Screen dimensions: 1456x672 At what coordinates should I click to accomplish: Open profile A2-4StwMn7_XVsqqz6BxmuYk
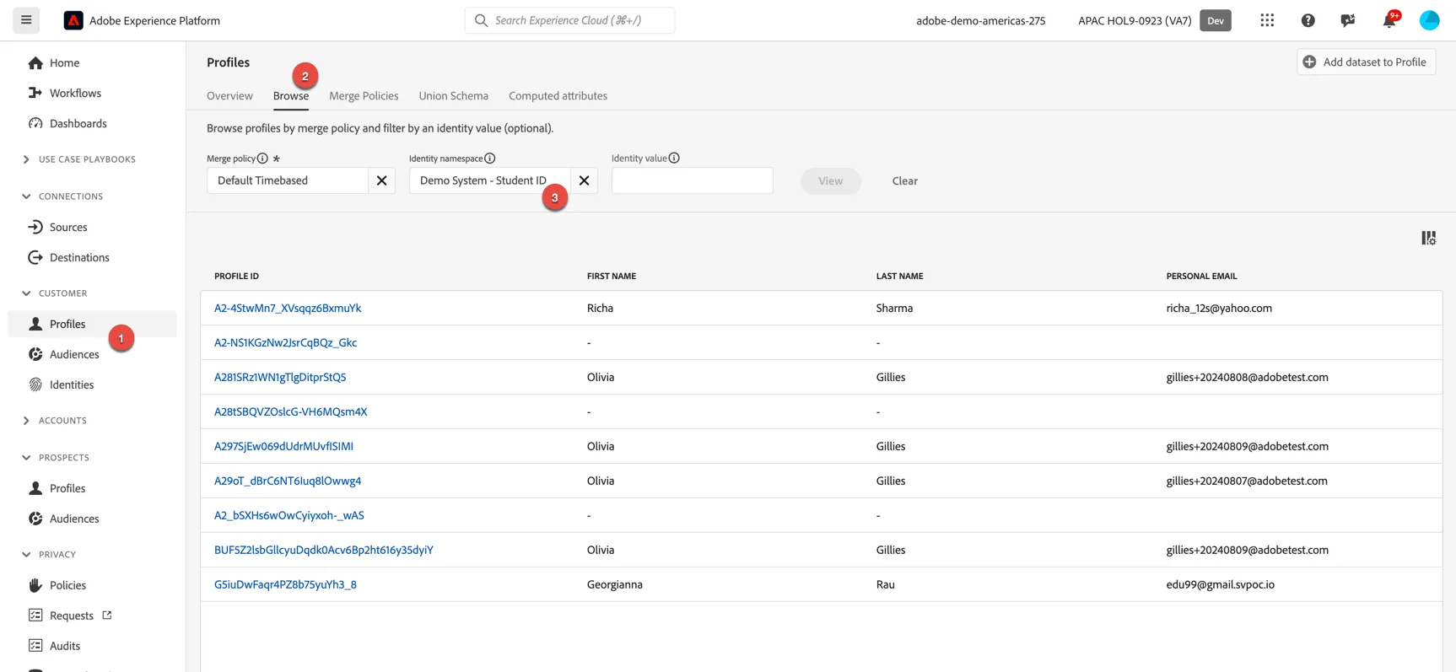(x=288, y=308)
